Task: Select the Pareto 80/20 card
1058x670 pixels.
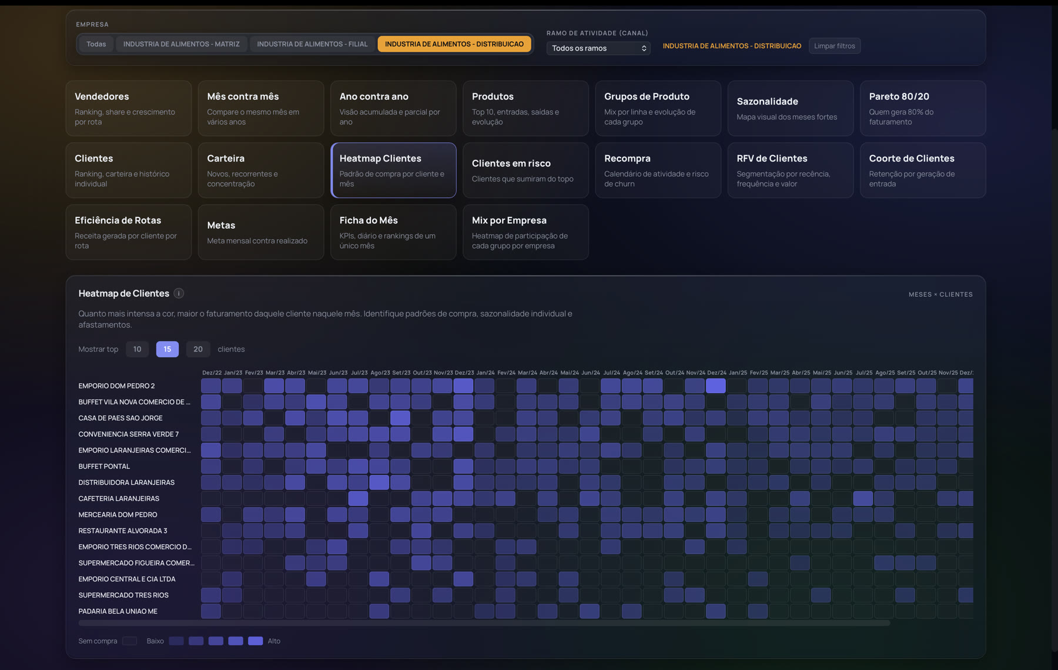Action: click(923, 109)
